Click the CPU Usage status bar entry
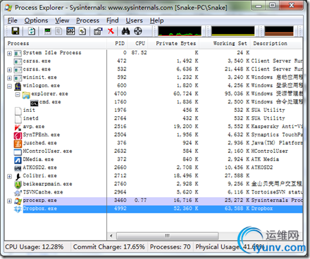 tap(35, 247)
